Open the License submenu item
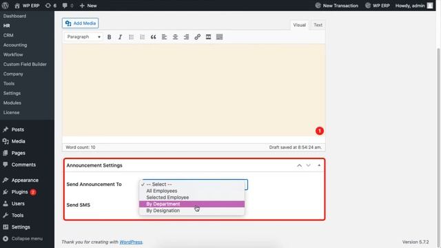Viewport: 441px width, 248px height. pos(12,112)
